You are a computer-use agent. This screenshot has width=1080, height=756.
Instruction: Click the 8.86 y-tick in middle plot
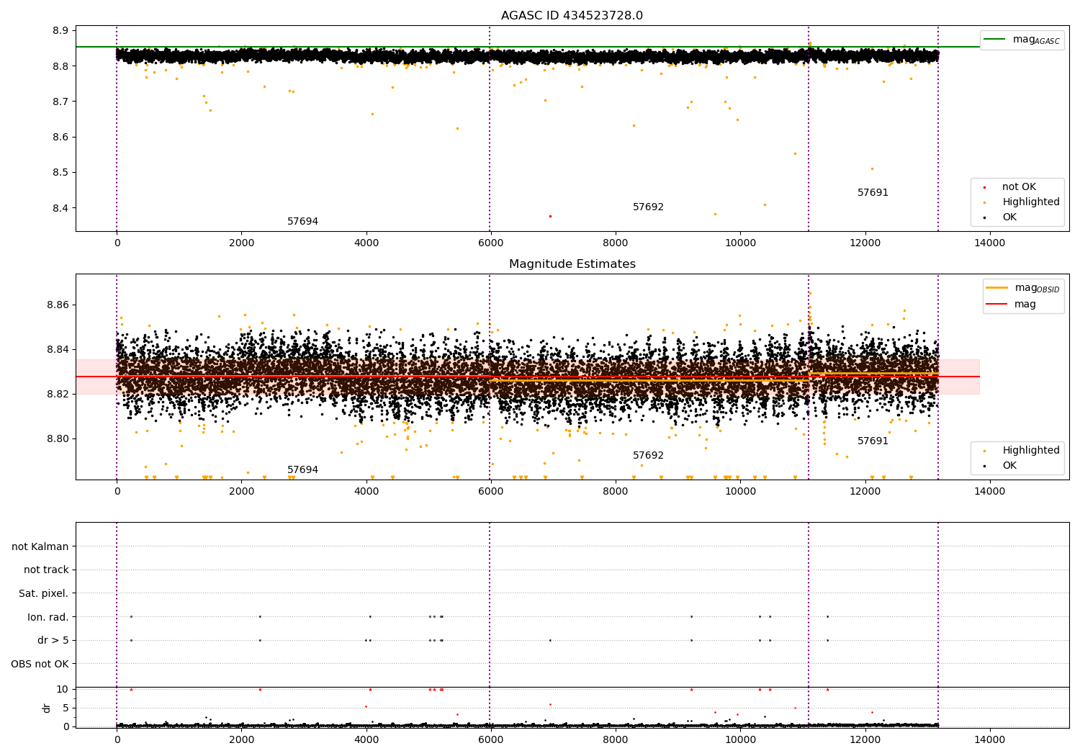[x=57, y=305]
